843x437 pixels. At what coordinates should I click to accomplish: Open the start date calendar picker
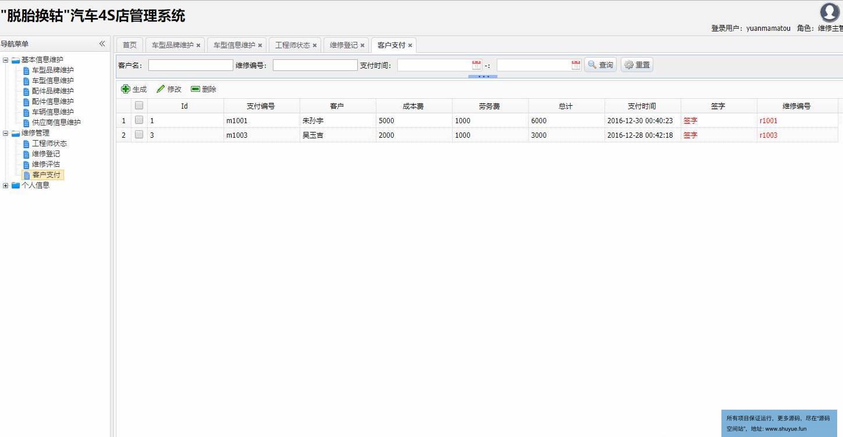(476, 65)
